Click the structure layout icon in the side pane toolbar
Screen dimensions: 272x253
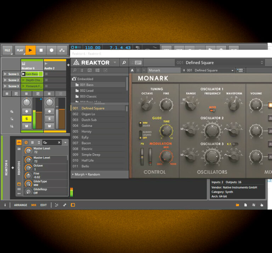pos(98,70)
